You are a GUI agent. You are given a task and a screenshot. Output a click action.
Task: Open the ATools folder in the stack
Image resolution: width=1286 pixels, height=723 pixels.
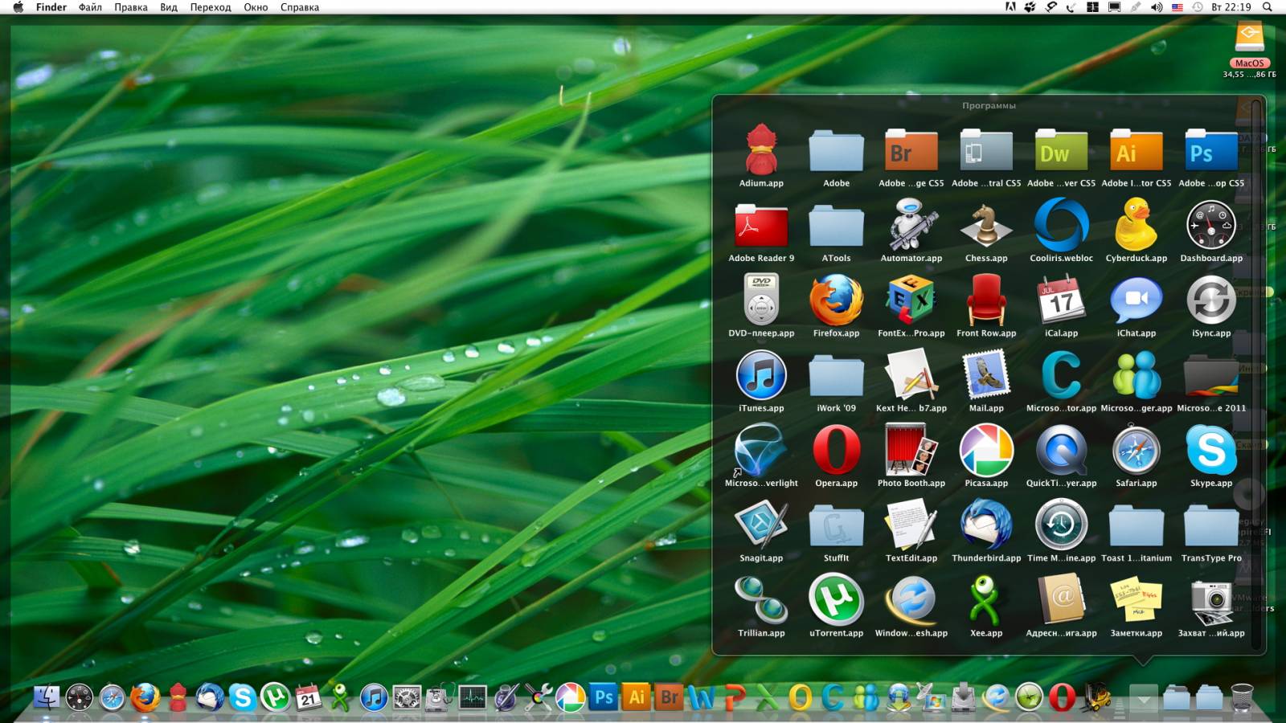[836, 226]
